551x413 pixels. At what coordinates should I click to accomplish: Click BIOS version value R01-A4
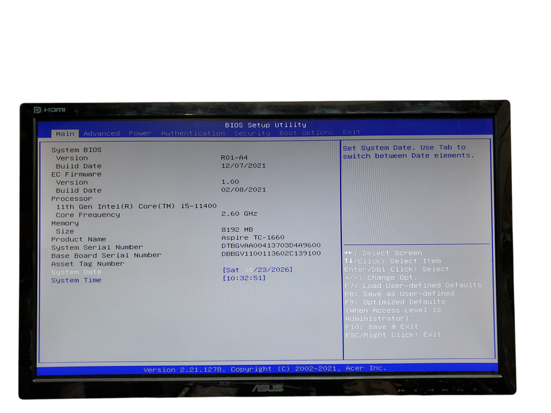234,158
